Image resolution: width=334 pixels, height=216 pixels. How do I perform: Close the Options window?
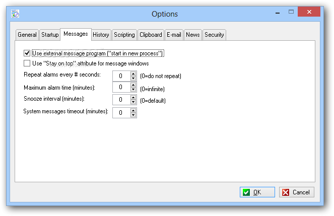point(309,12)
